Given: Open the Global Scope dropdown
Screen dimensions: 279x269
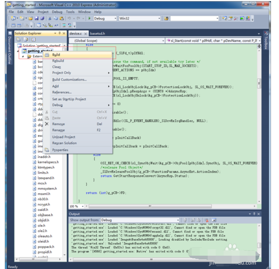Looking at the screenshot, I should [163, 41].
